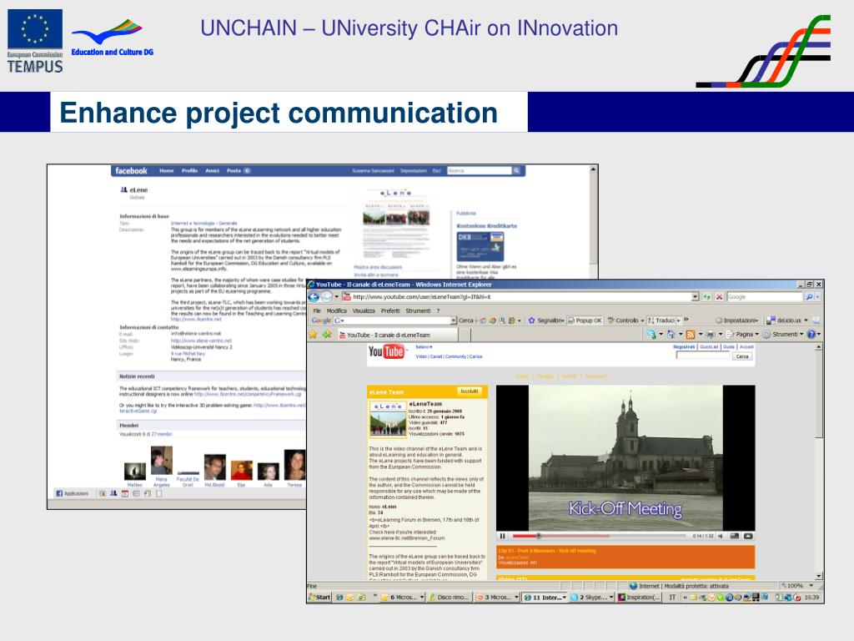Click the YouTube search text field
Viewport: 854px width, 641px height.
702,356
